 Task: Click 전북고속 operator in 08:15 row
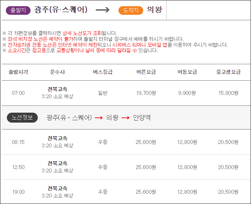(57, 138)
